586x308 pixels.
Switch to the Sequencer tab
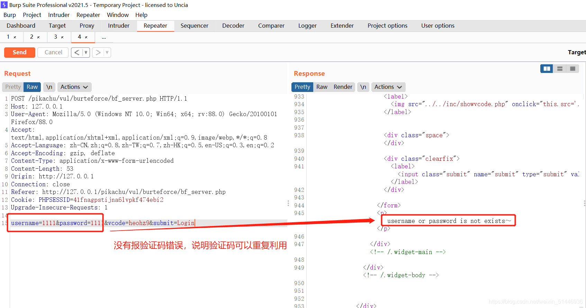[195, 26]
